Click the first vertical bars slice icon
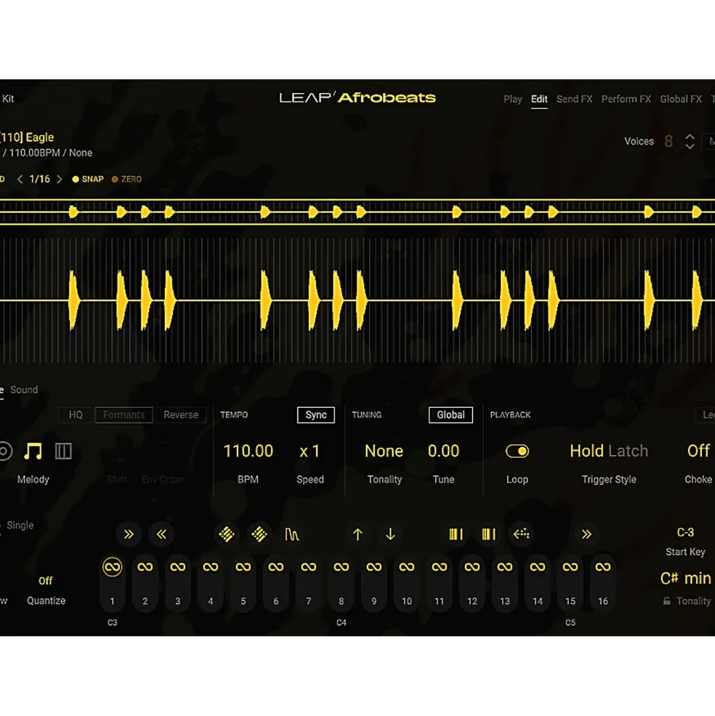715x716 pixels. 456,534
